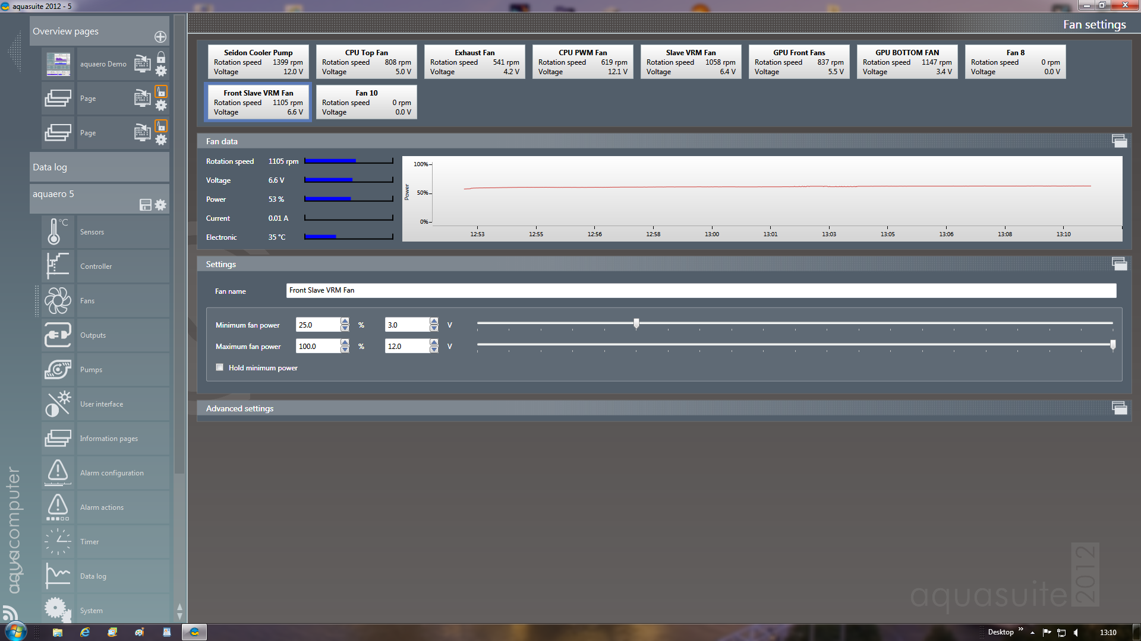Click the Pumps icon in sidebar

pos(58,369)
